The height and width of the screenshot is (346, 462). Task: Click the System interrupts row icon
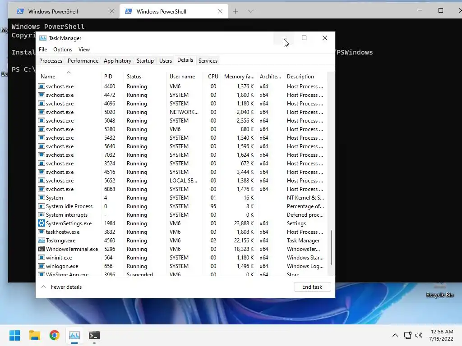point(41,215)
